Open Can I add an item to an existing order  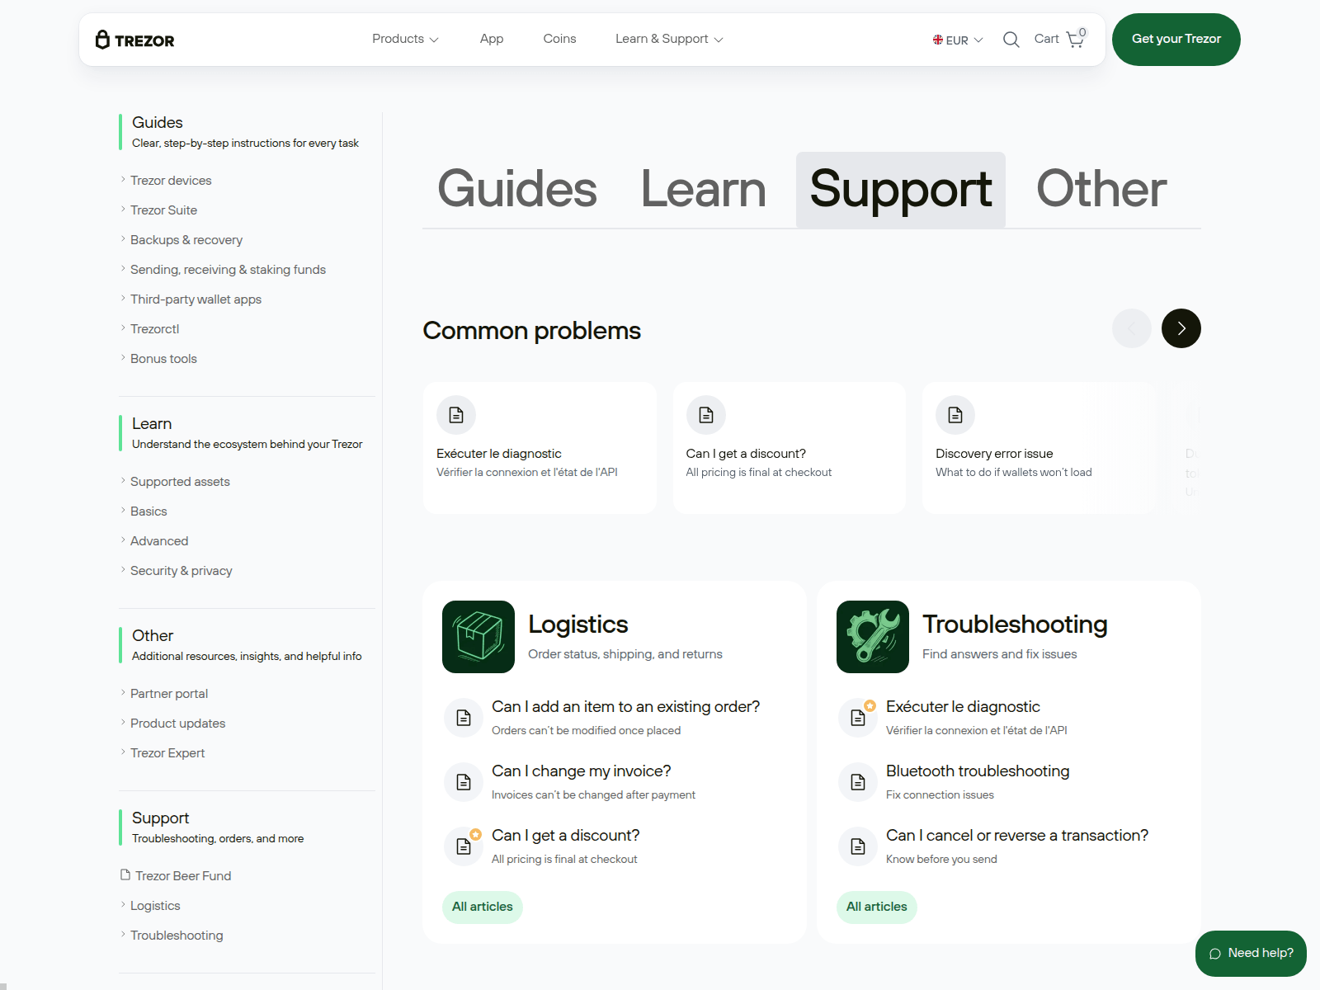(x=625, y=707)
